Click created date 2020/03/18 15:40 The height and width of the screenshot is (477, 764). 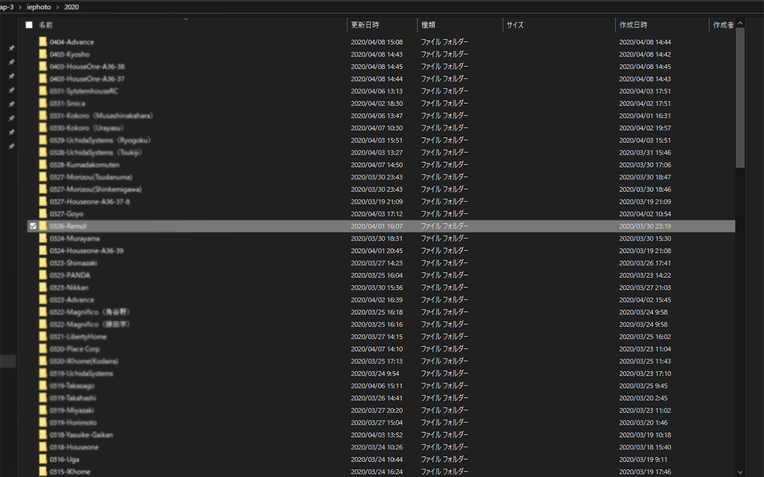coord(645,447)
